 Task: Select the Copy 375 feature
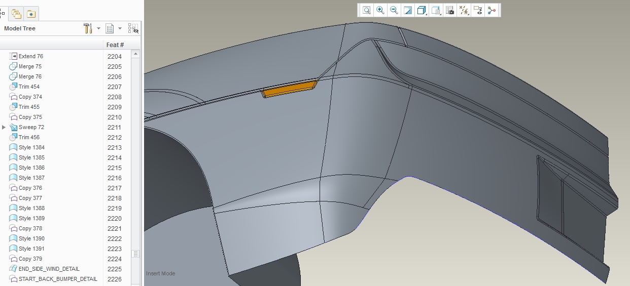click(30, 117)
